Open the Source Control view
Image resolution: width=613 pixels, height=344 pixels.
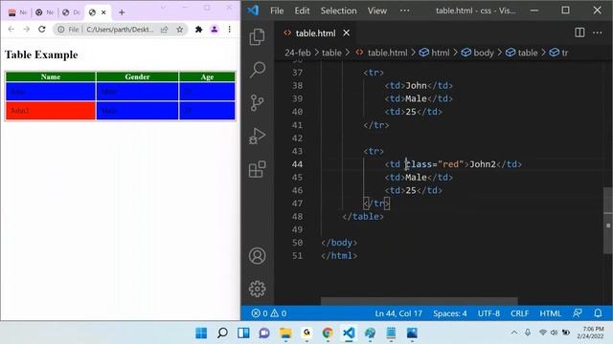click(x=257, y=103)
